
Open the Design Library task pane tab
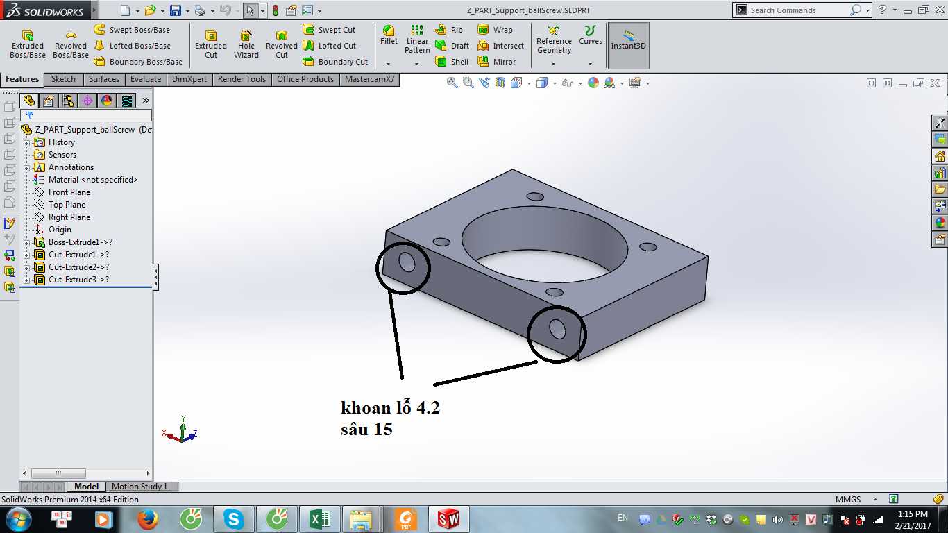coord(940,173)
